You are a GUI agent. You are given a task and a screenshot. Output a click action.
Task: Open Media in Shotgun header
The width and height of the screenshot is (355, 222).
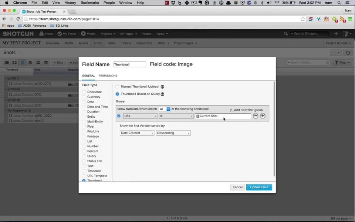pyautogui.click(x=88, y=34)
